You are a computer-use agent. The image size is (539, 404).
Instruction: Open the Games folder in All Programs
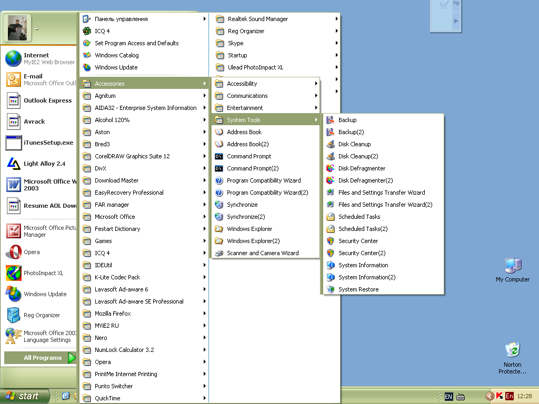tap(144, 241)
